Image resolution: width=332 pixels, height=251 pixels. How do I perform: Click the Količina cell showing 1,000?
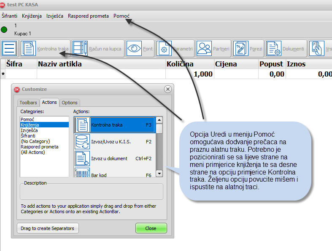point(190,74)
